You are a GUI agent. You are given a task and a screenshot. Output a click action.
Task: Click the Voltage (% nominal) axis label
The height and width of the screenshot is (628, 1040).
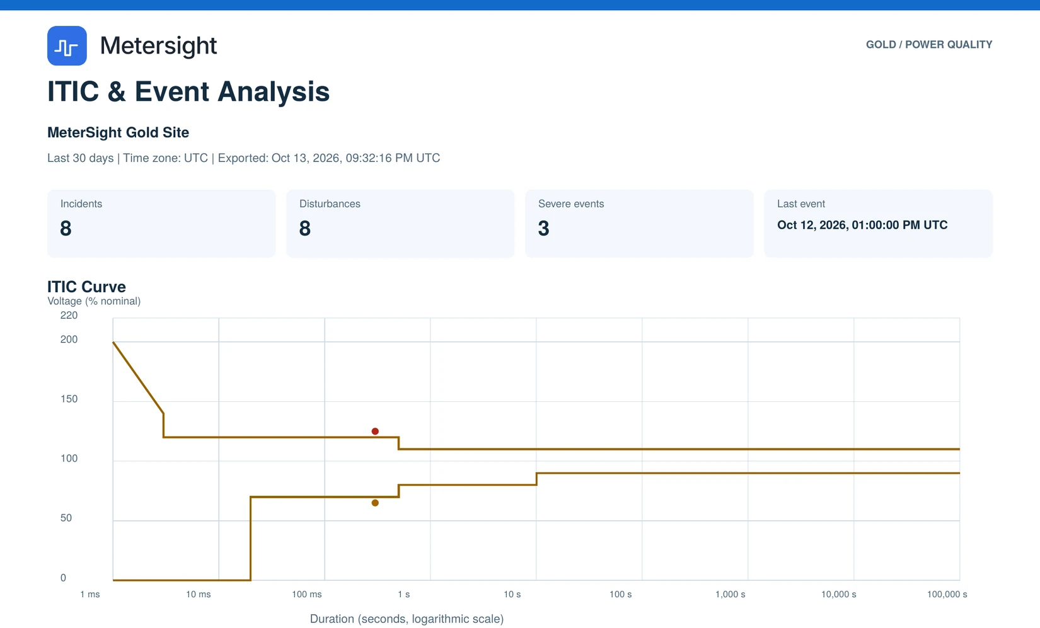94,301
